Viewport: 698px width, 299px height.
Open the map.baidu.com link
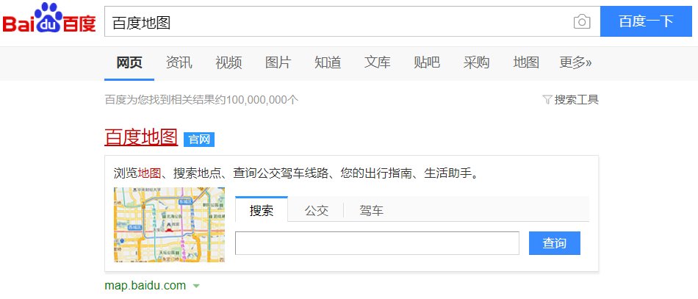tap(145, 286)
